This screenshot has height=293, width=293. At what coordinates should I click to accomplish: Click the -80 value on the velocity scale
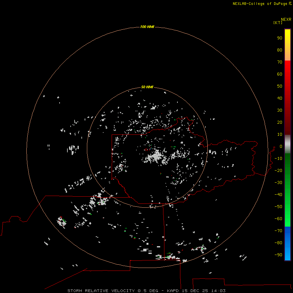pos(278,243)
